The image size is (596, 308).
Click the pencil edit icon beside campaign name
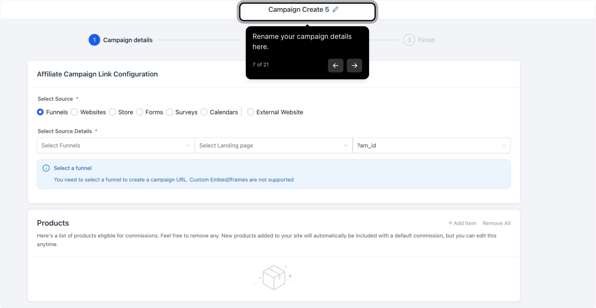point(335,9)
